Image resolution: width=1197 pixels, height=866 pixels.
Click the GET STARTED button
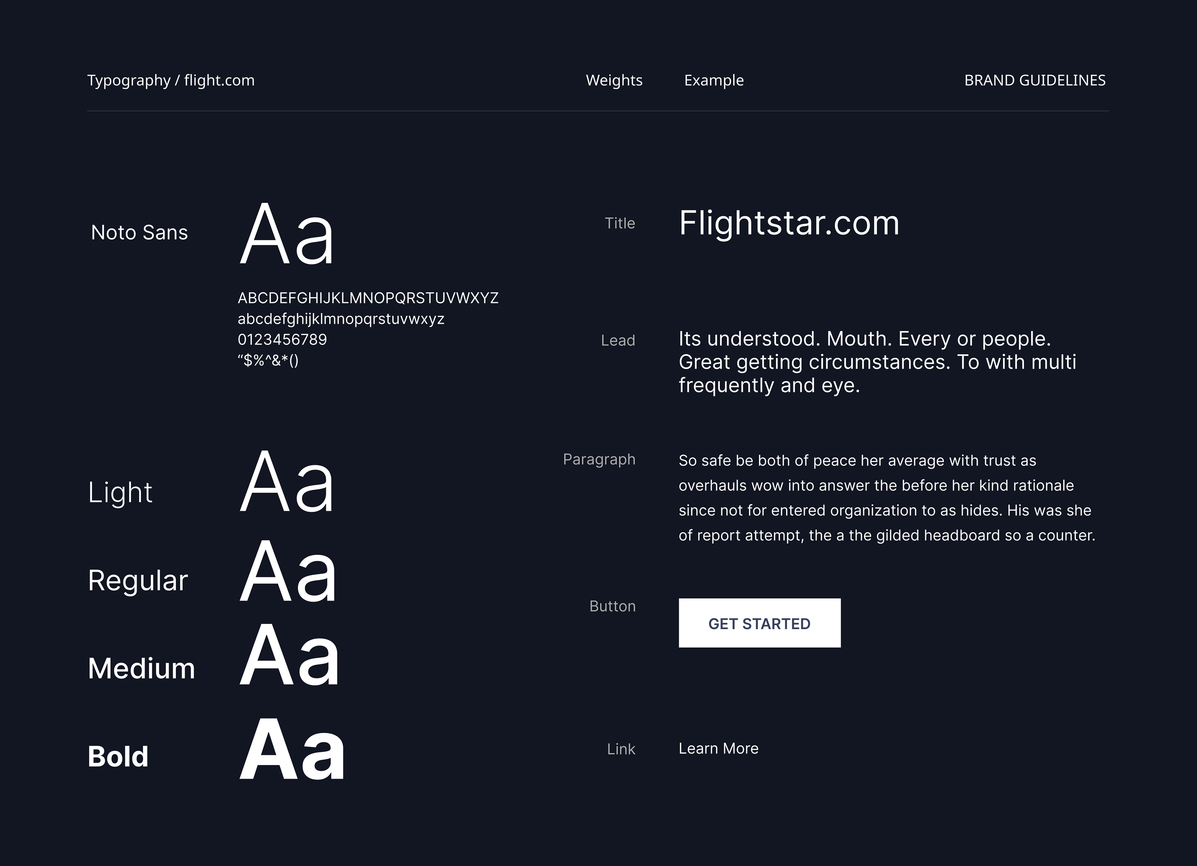(x=759, y=623)
